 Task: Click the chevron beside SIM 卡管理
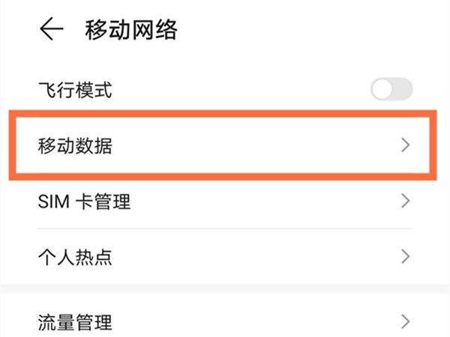405,201
